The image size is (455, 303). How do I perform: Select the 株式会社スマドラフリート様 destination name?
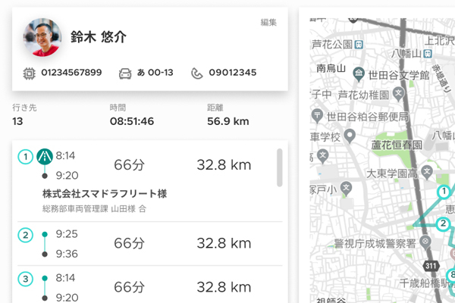coord(105,194)
